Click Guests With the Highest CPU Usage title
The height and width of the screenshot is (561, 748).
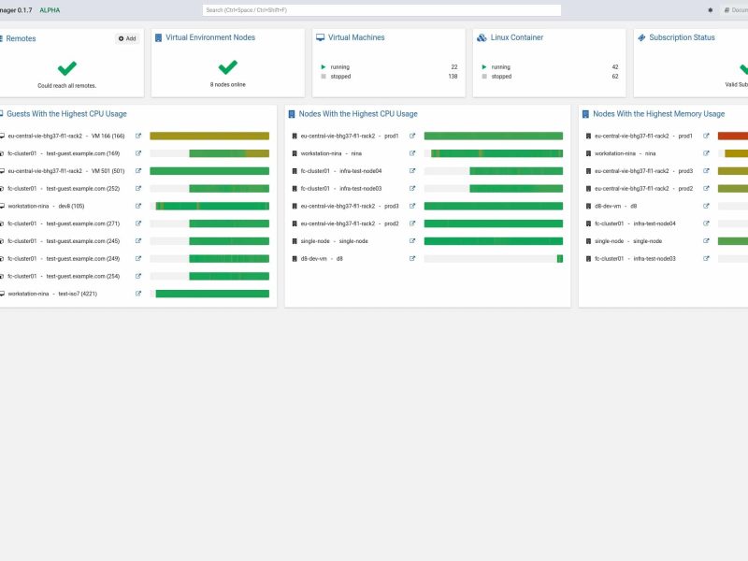click(x=66, y=114)
